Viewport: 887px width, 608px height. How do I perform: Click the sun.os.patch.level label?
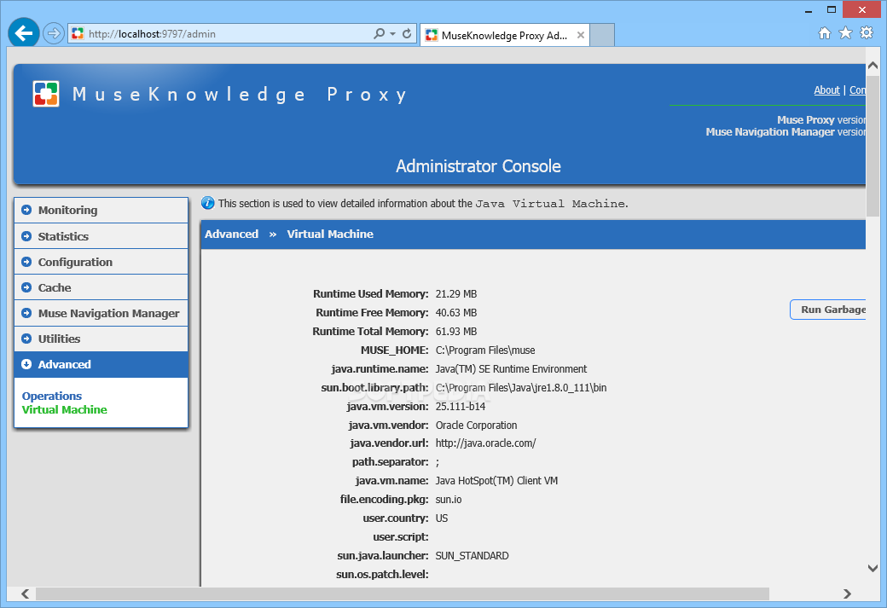click(x=382, y=574)
